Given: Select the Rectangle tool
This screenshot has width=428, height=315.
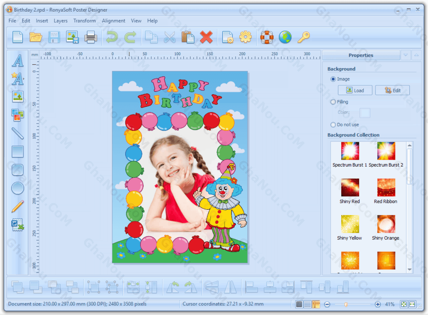Looking at the screenshot, I should pos(18,152).
